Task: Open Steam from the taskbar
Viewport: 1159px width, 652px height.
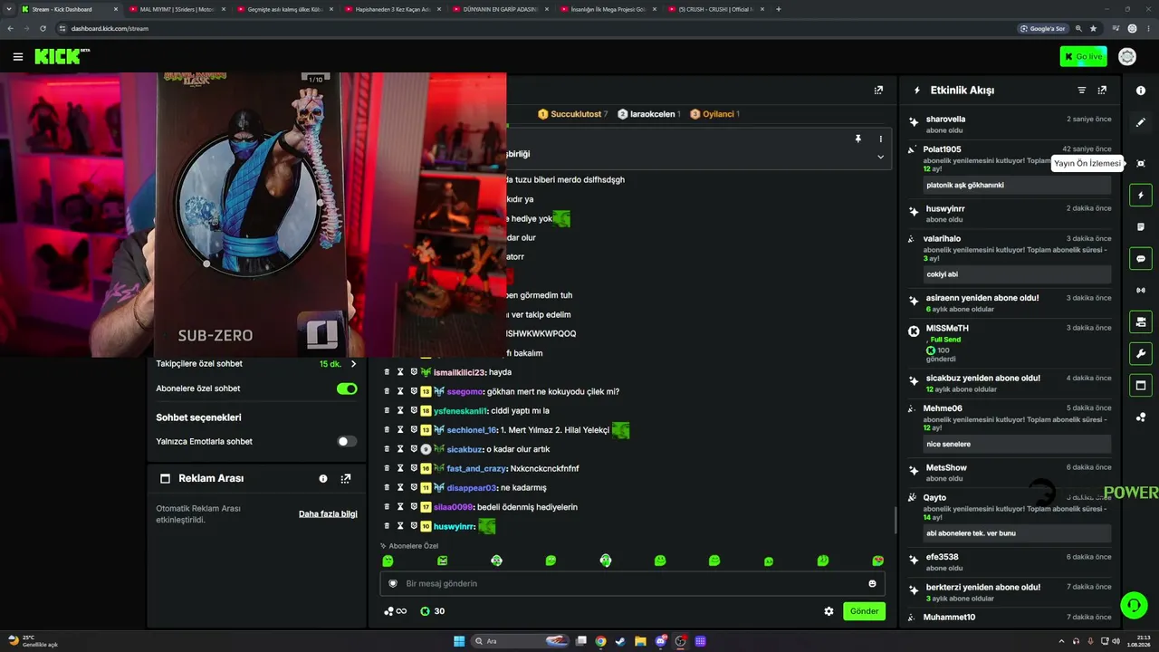Action: click(x=620, y=641)
